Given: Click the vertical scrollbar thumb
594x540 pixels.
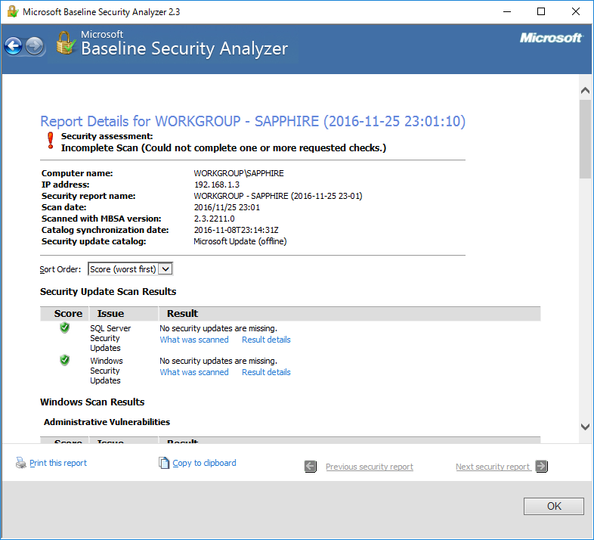Looking at the screenshot, I should [x=585, y=139].
